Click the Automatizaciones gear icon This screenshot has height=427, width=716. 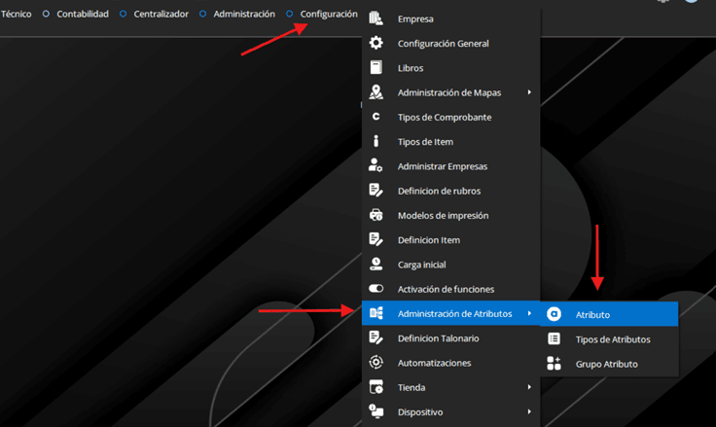pyautogui.click(x=376, y=363)
